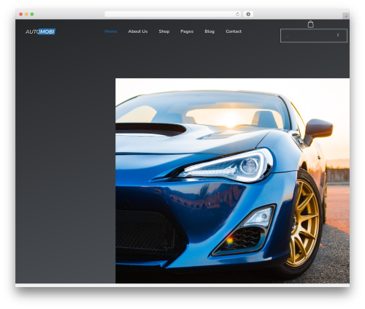This screenshot has height=309, width=365.
Task: Open the Blog menu item
Action: coord(210,31)
